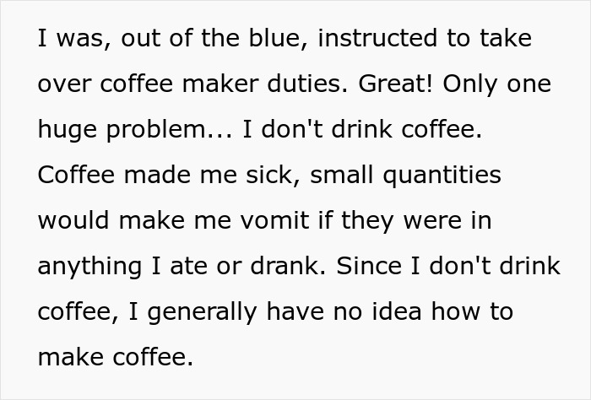Click the word "Great!" in the text
The width and height of the screenshot is (591, 400).
click(x=395, y=84)
